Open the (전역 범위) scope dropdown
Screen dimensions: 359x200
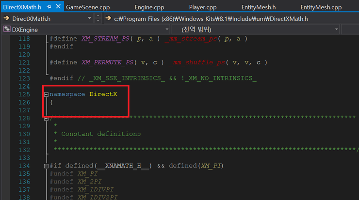[336, 29]
